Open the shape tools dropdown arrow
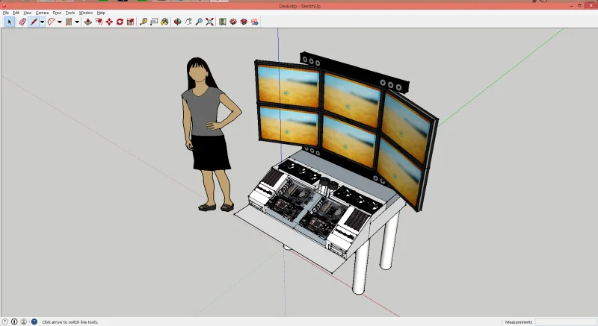Viewport: 598px width, 326px height. click(77, 22)
